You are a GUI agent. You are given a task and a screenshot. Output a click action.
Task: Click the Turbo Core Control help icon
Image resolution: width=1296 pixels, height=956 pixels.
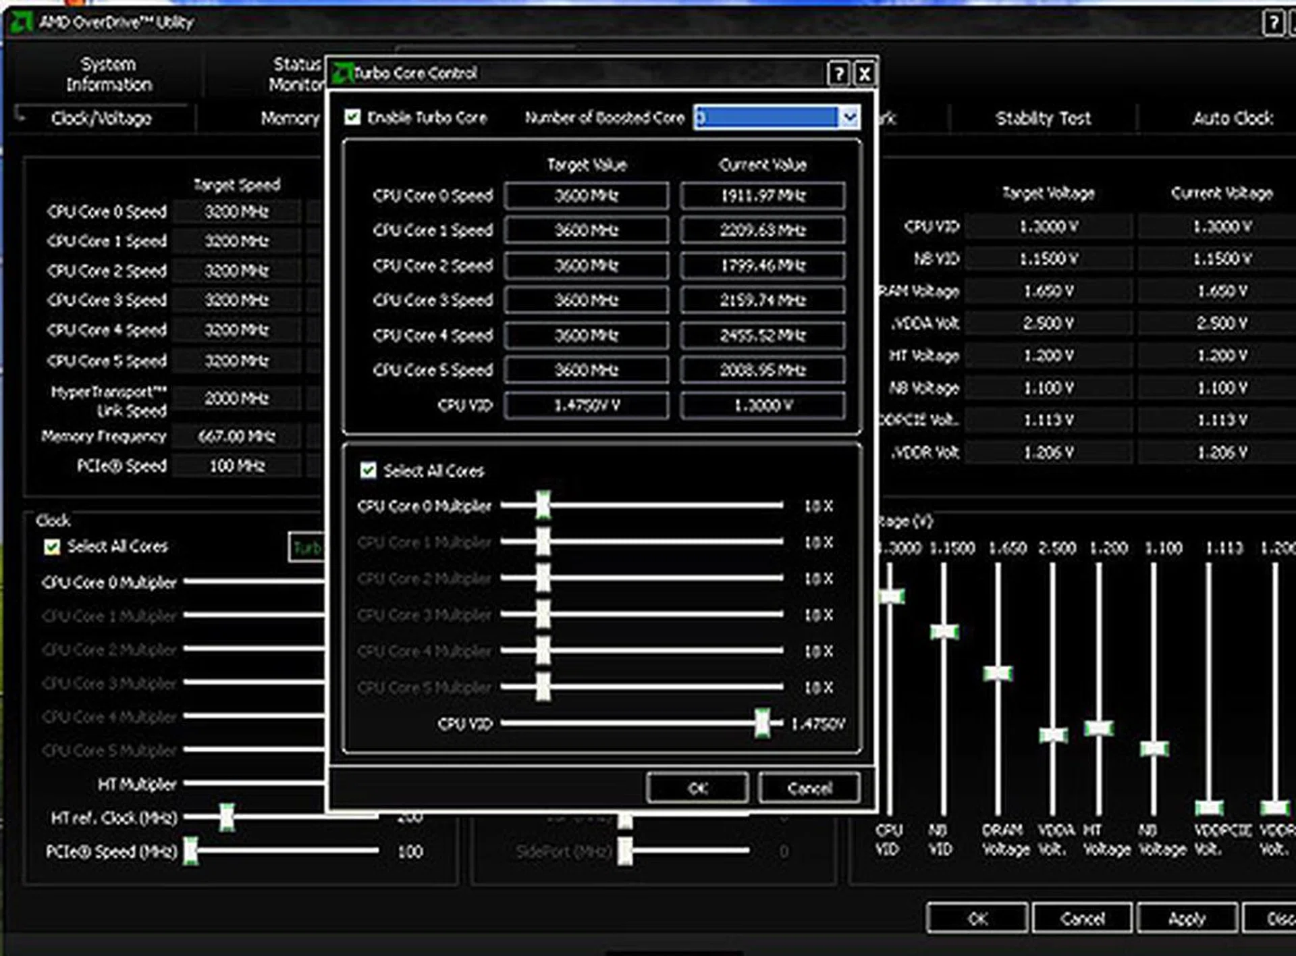[x=838, y=74]
